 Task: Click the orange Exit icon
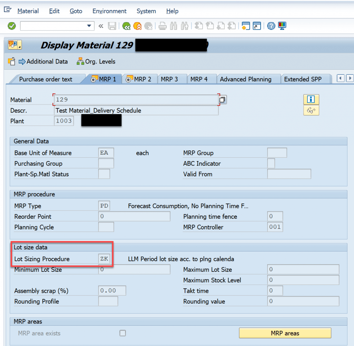[x=137, y=26]
